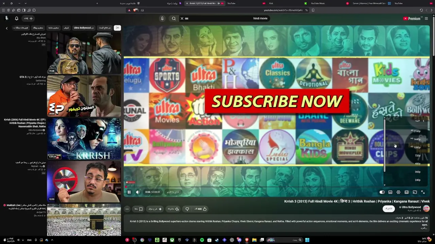
Task: Click the browser address bar URL
Action: point(283,10)
